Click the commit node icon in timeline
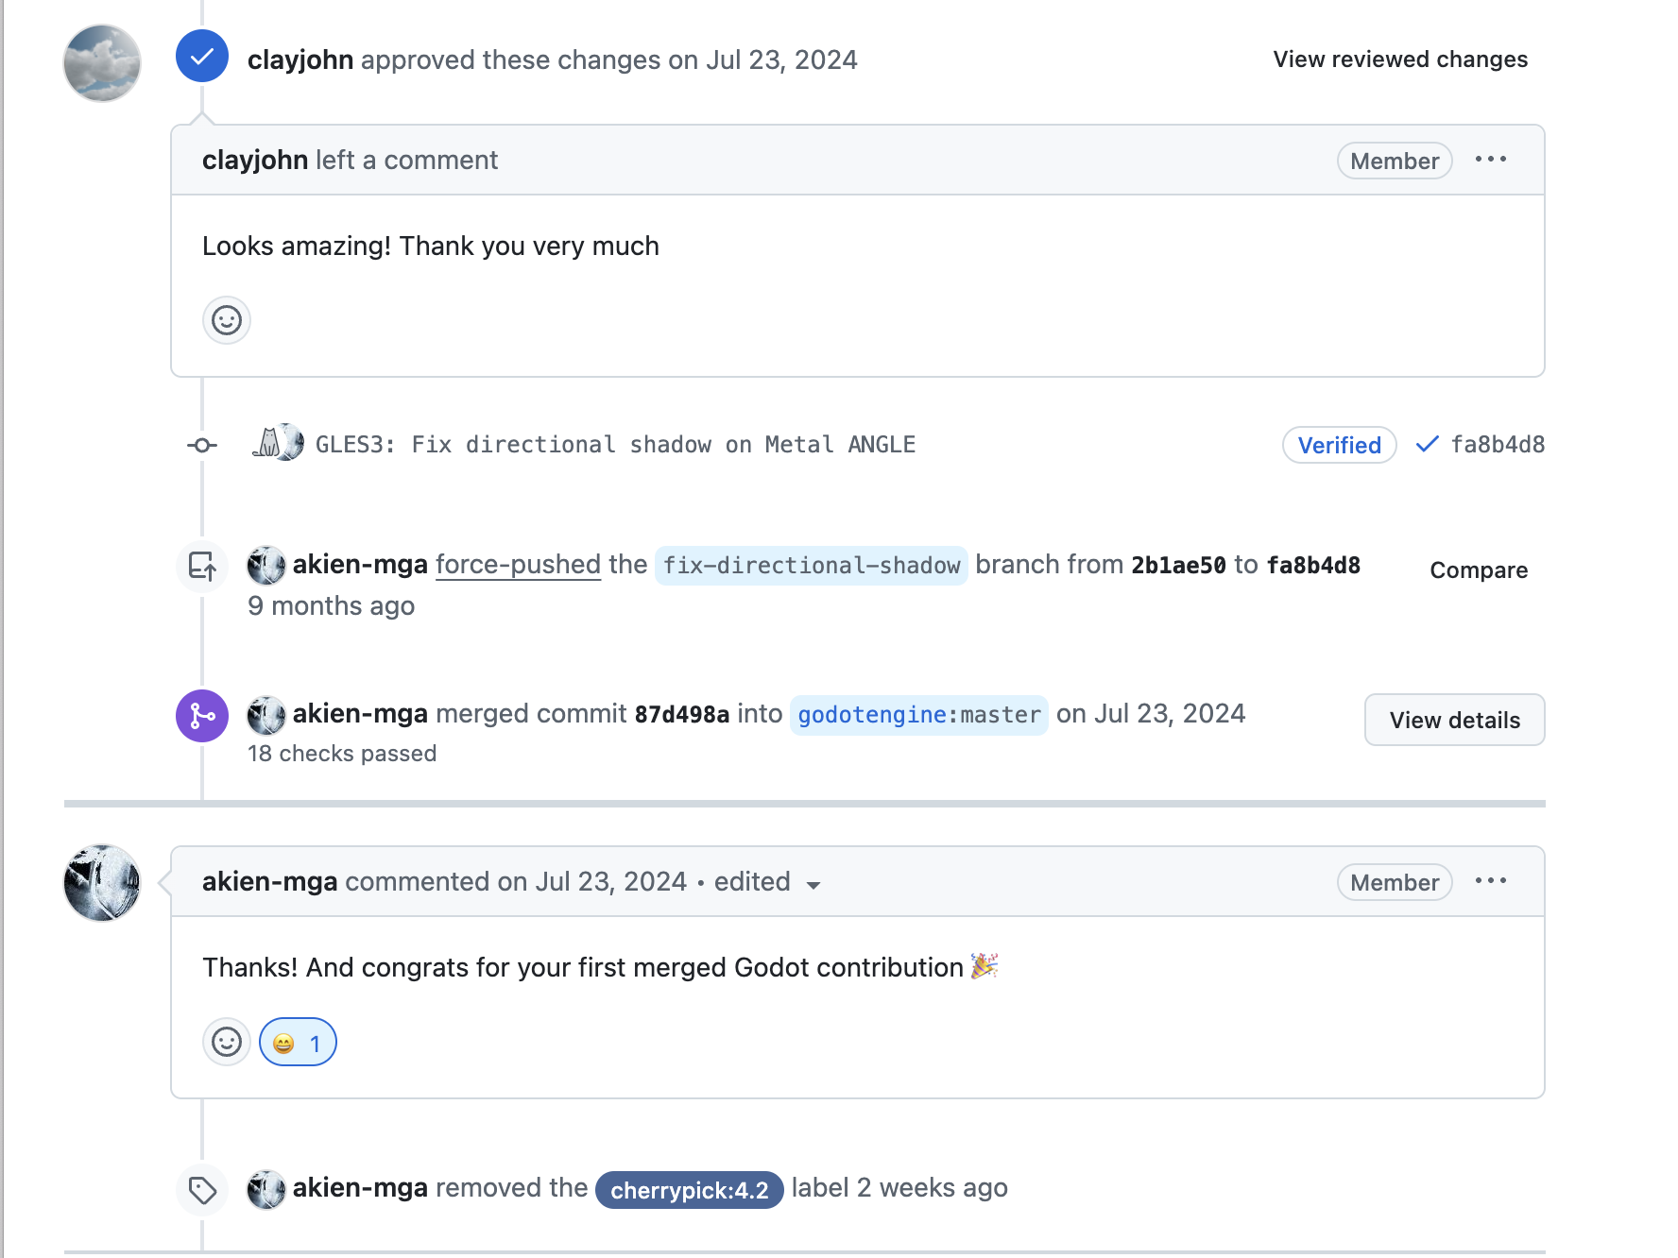 (201, 445)
